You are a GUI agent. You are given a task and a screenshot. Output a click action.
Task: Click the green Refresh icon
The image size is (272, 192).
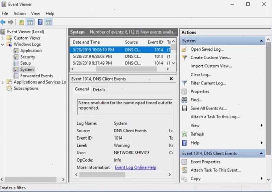185,134
